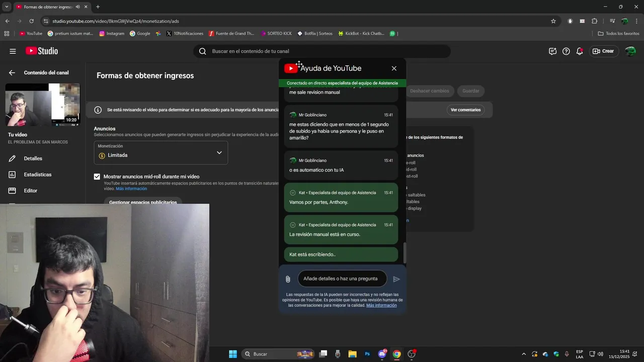This screenshot has width=644, height=362.
Task: Open Detalles in the video sidebar
Action: click(x=33, y=158)
